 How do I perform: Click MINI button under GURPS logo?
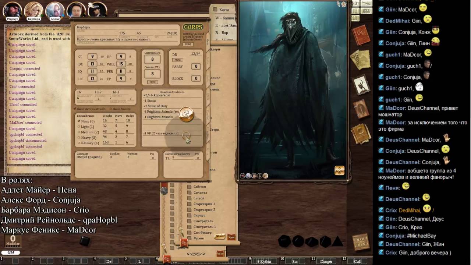(x=188, y=44)
